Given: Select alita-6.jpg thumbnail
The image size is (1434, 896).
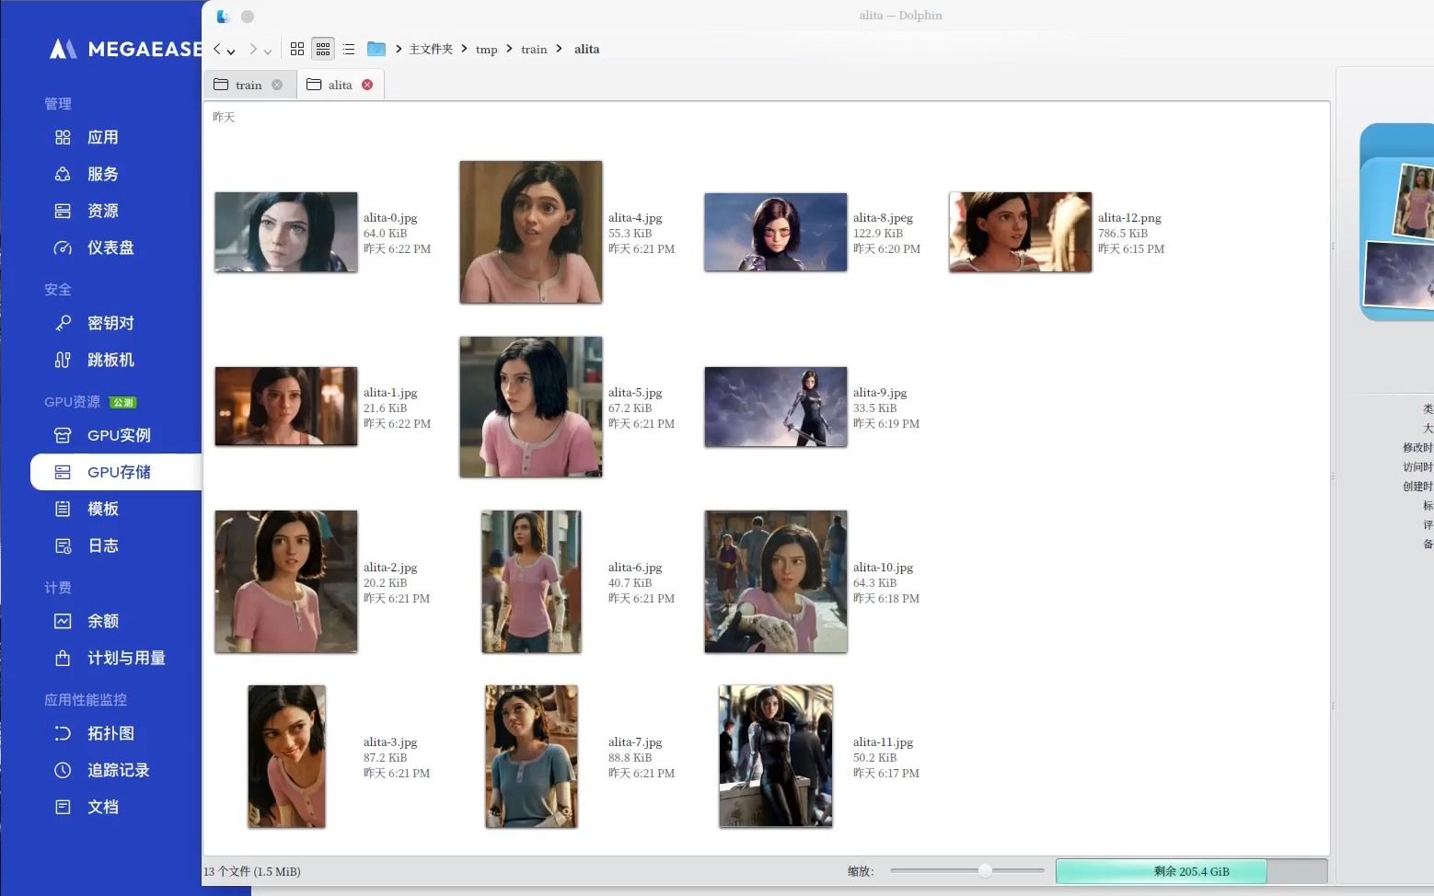Looking at the screenshot, I should coord(531,581).
